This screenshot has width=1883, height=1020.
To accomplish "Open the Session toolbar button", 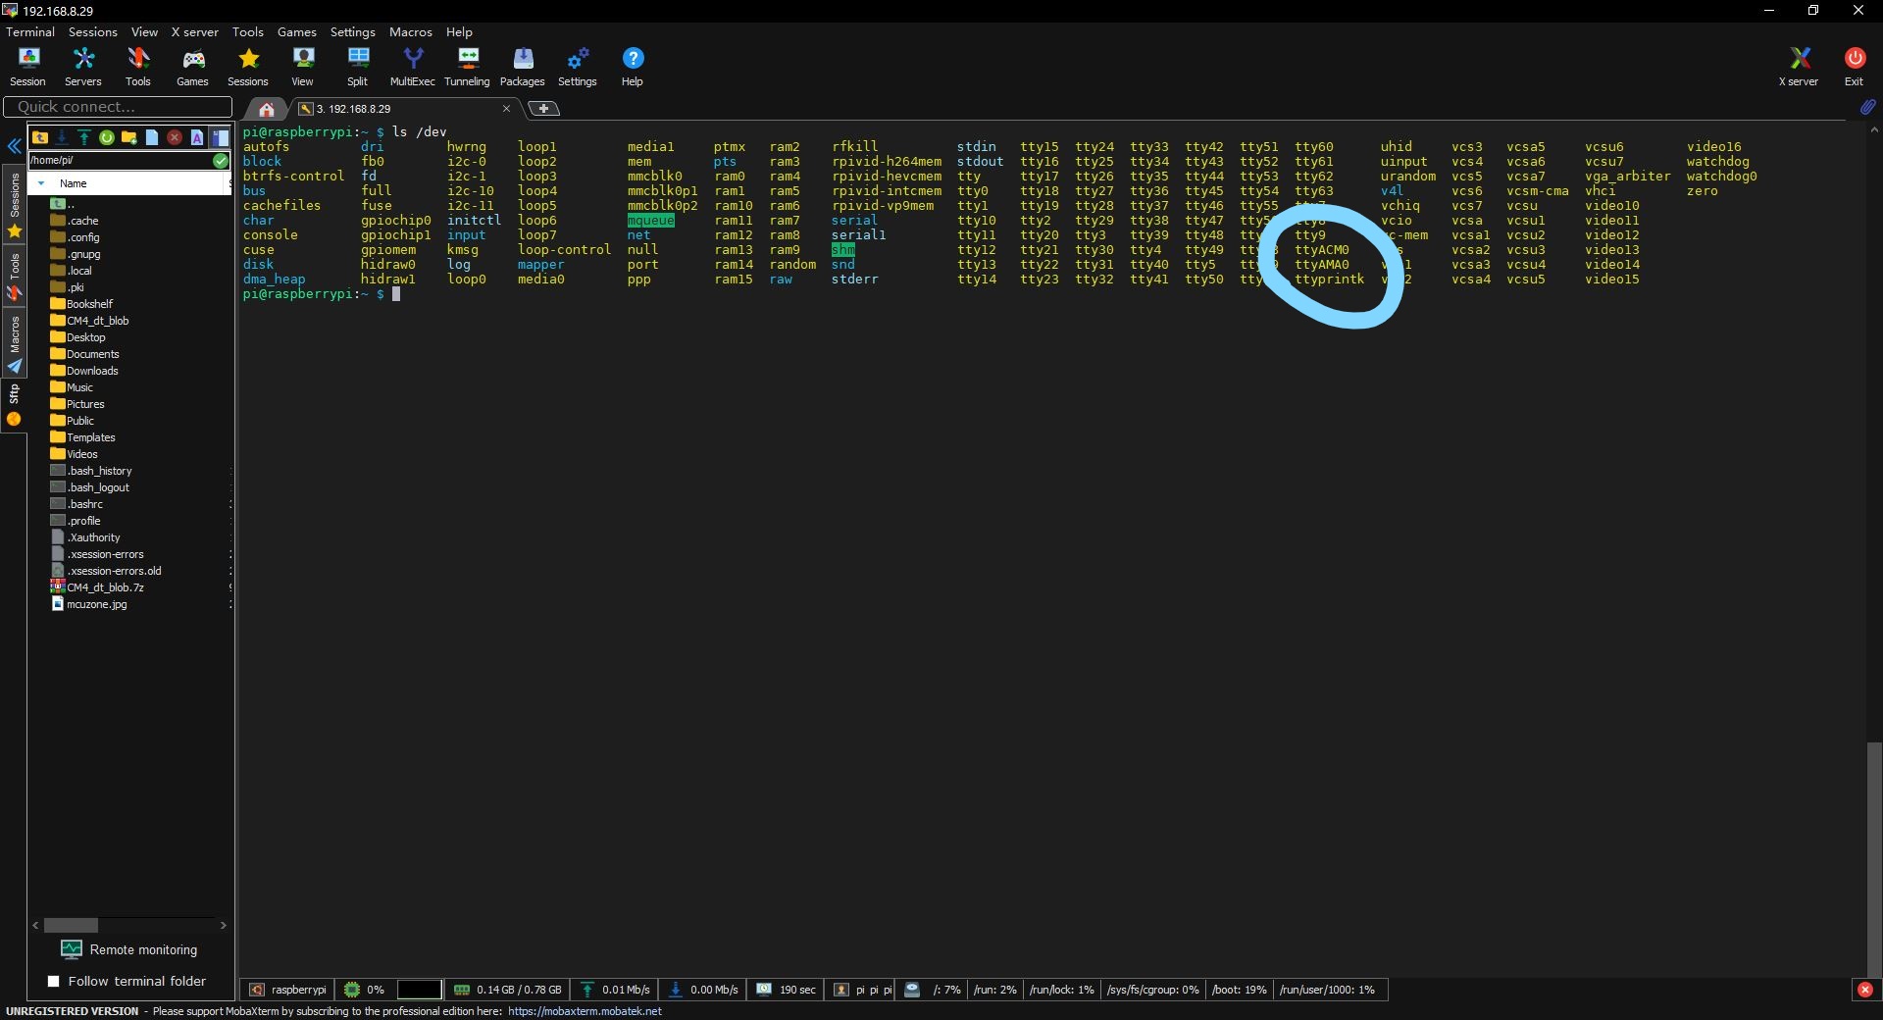I will pyautogui.click(x=27, y=67).
